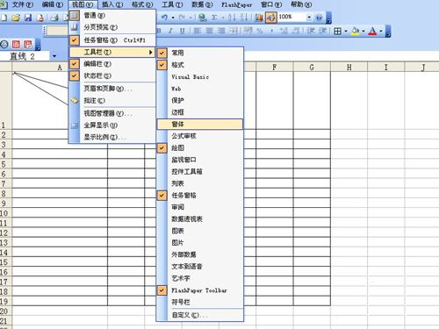The image size is (439, 329).
Task: Click the first red FlashPaper toolbar icon
Action: pyautogui.click(x=16, y=44)
